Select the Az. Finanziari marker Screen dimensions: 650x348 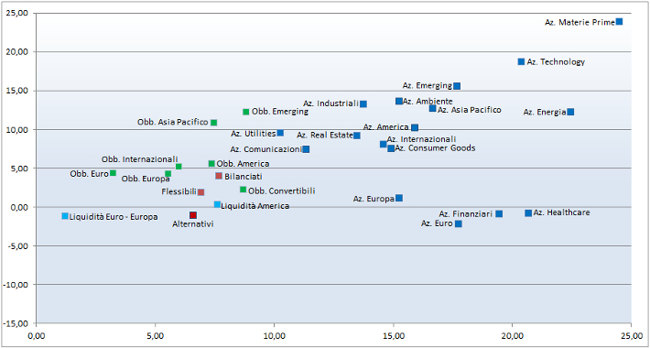499,213
